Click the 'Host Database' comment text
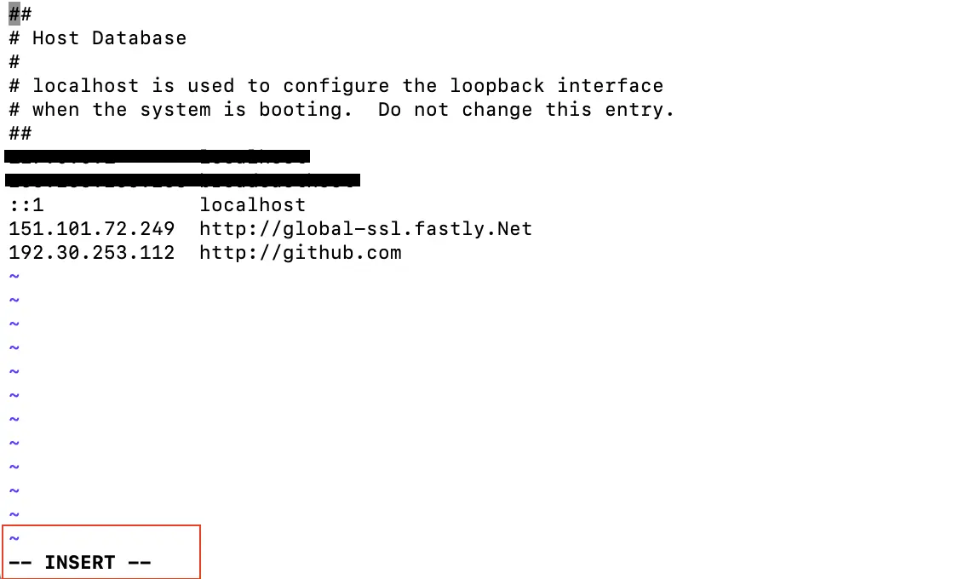Screen dimensions: 964x579 [109, 38]
